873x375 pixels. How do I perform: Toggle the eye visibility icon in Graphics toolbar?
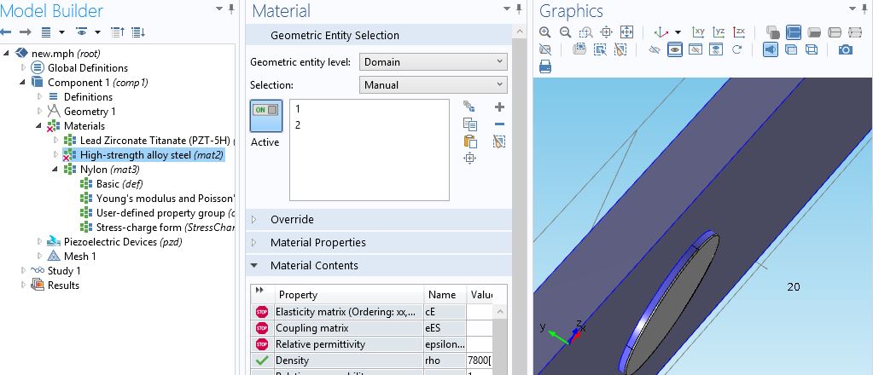point(674,49)
